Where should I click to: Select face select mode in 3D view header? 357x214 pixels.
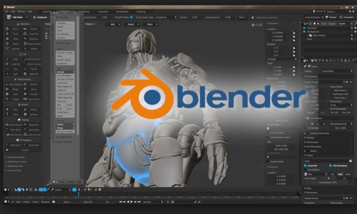tap(23, 189)
